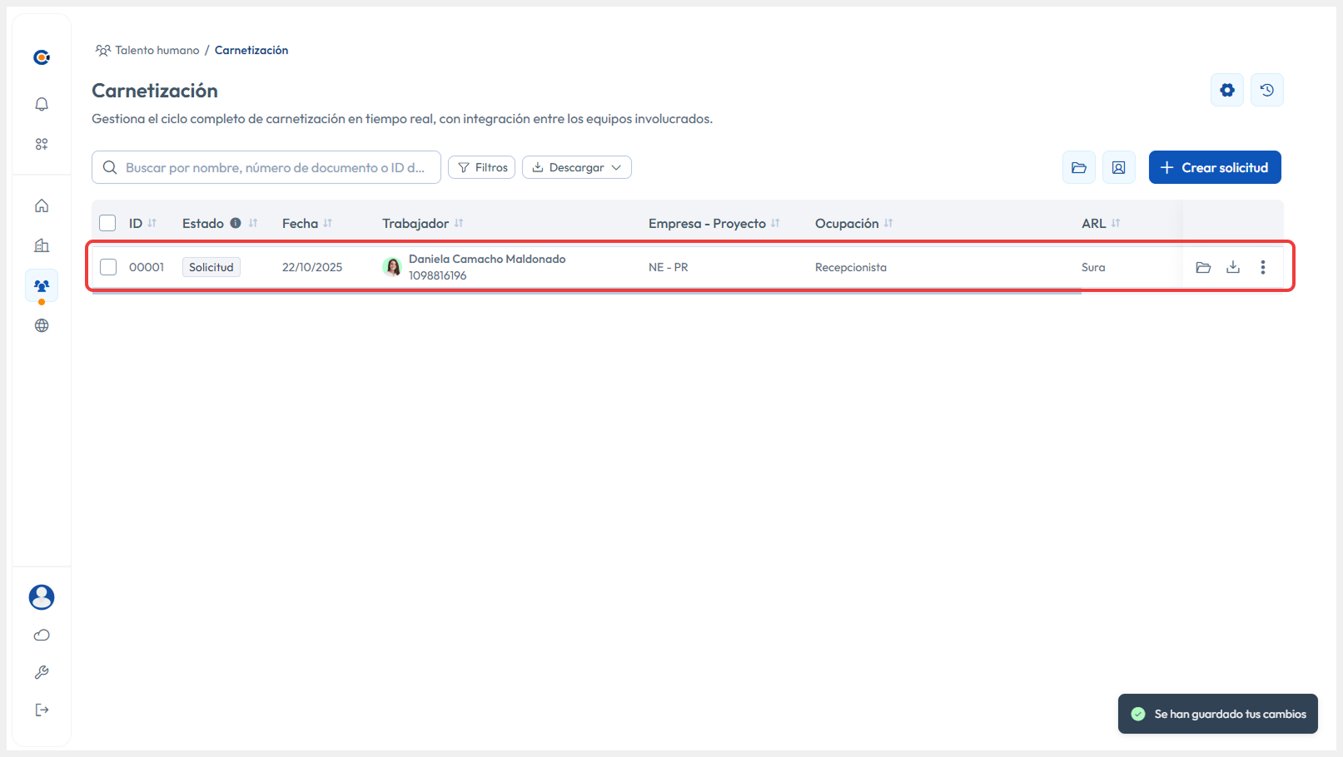Open carnetization settings via the gear icon
This screenshot has height=757, width=1343.
point(1226,90)
